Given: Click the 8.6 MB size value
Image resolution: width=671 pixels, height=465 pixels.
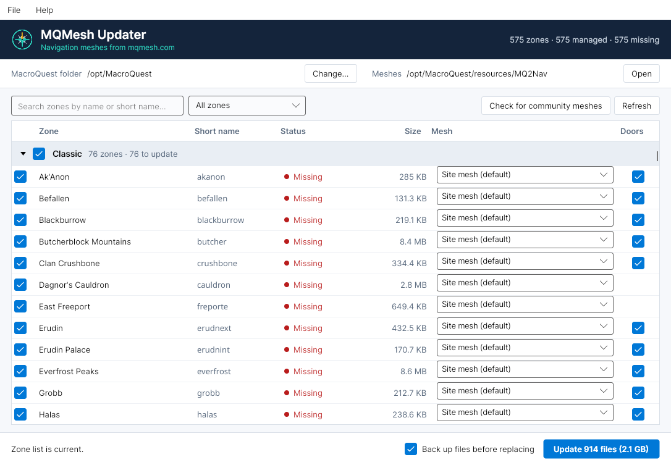Looking at the screenshot, I should pyautogui.click(x=413, y=371).
